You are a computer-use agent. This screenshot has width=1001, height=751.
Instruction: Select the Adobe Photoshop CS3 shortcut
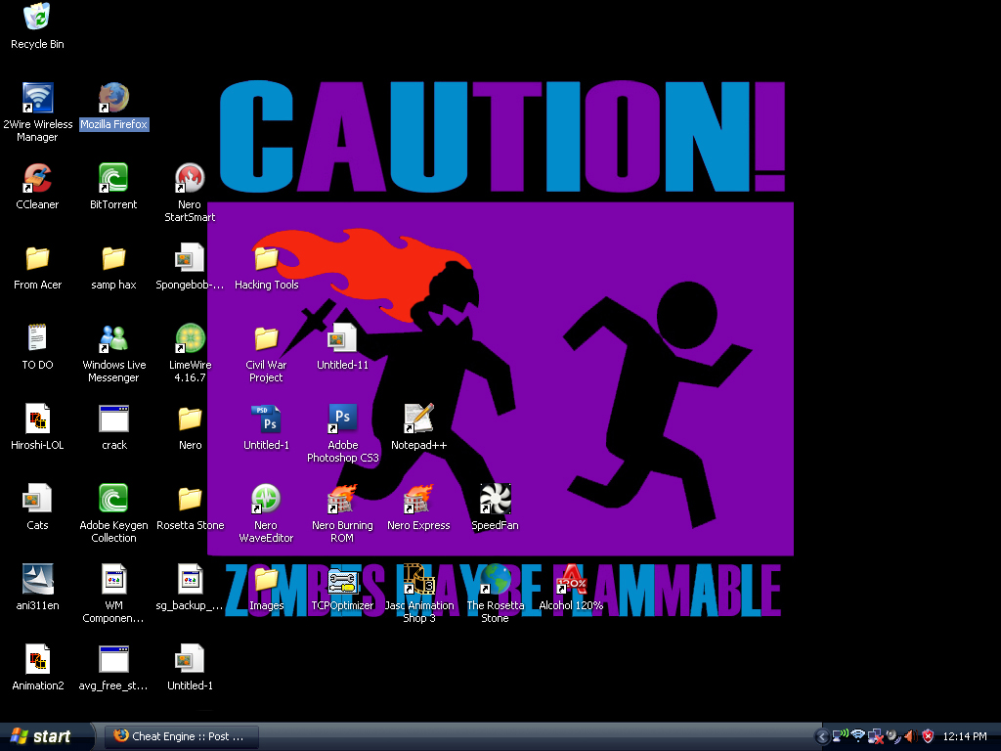point(342,419)
